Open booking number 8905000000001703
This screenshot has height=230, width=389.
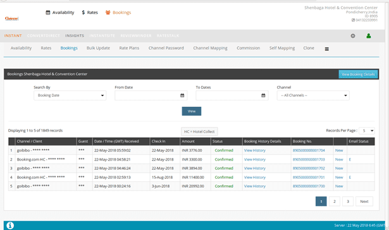click(309, 159)
